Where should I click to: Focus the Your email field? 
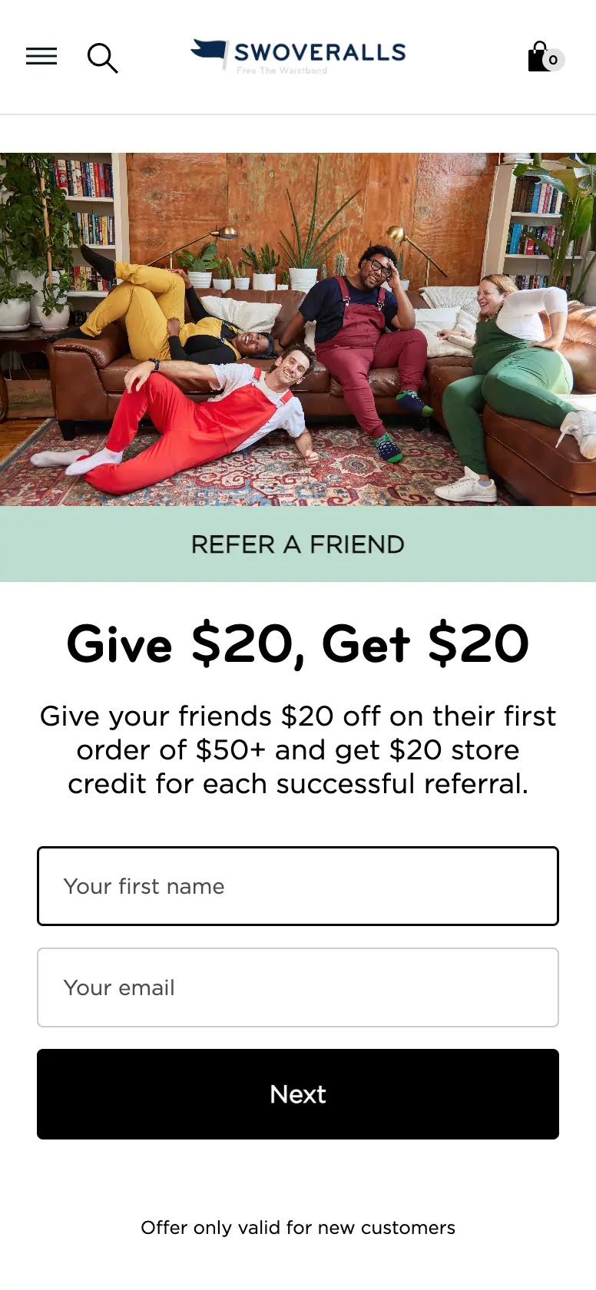(298, 987)
